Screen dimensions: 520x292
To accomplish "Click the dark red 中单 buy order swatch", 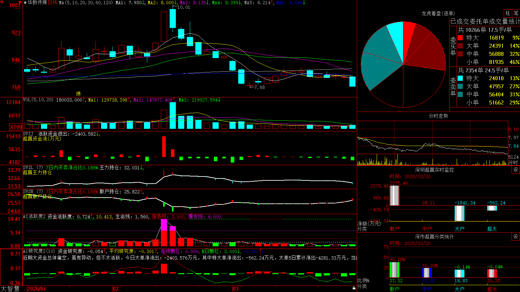I will tap(460, 54).
